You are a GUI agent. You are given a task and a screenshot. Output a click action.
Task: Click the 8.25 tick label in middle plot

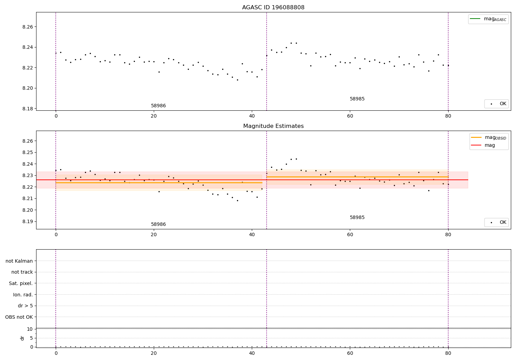click(x=28, y=153)
